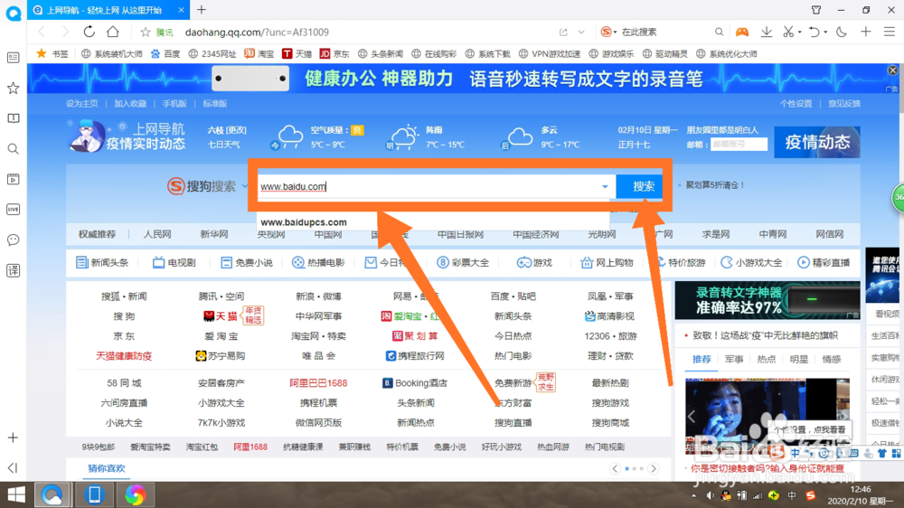Open the news panel icon in left sidebar
Viewport: 904px width, 508px height.
point(14,58)
